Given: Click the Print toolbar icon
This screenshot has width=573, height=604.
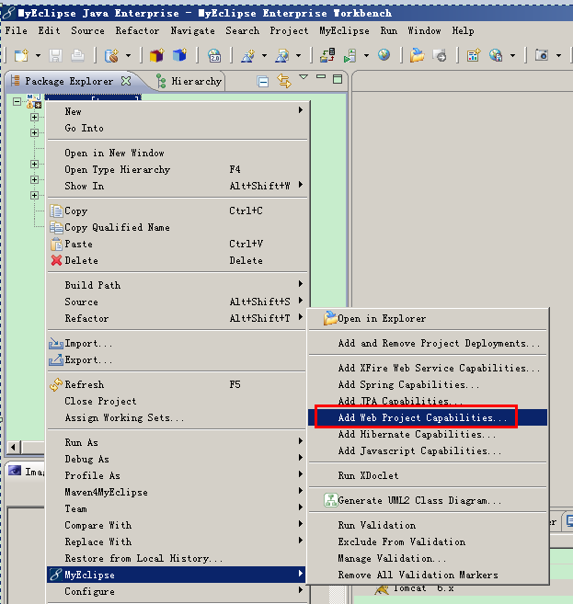Looking at the screenshot, I should click(x=77, y=56).
